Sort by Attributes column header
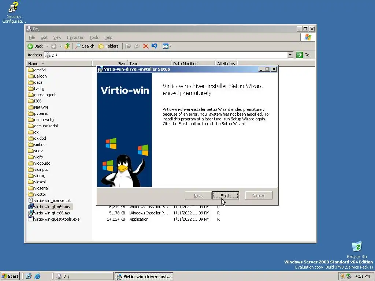This screenshot has width=375, height=281. pos(226,64)
